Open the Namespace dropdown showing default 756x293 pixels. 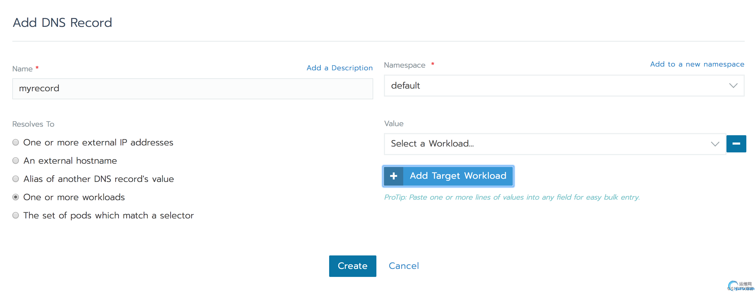[558, 86]
